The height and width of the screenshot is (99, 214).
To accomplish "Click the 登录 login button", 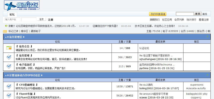I will click(42, 19).
